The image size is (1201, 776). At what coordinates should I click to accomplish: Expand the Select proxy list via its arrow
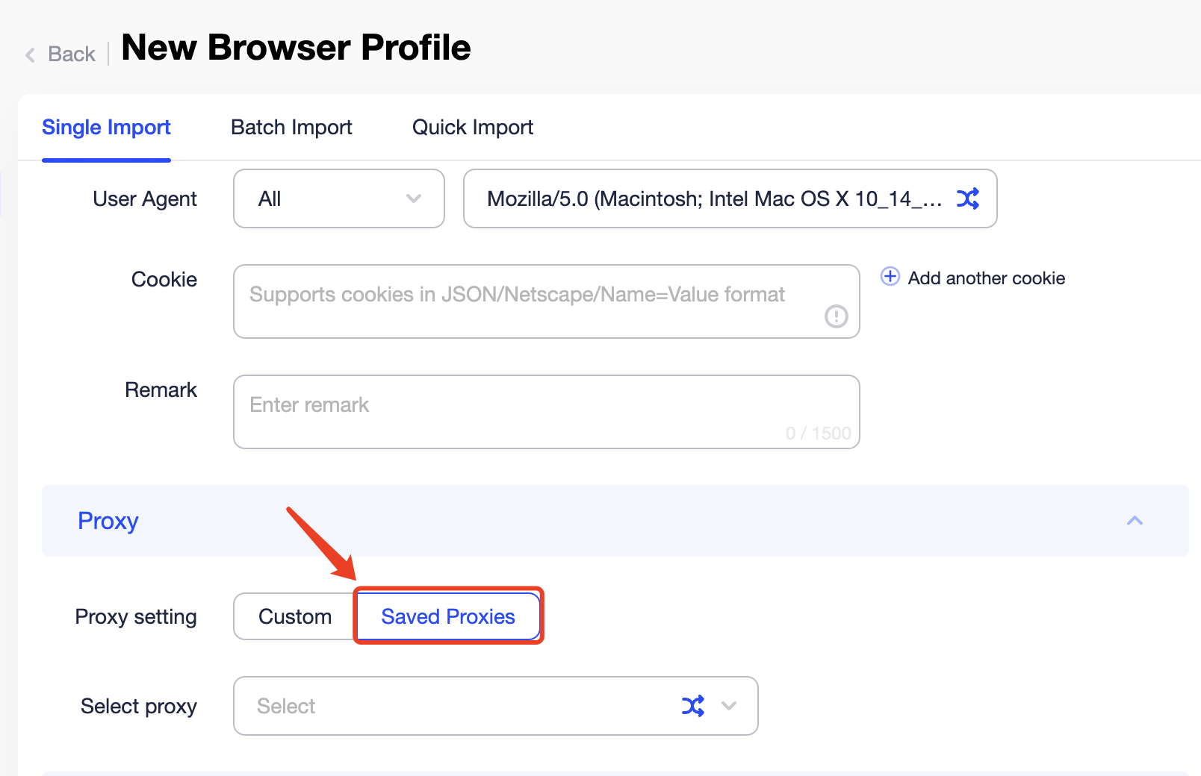[730, 706]
